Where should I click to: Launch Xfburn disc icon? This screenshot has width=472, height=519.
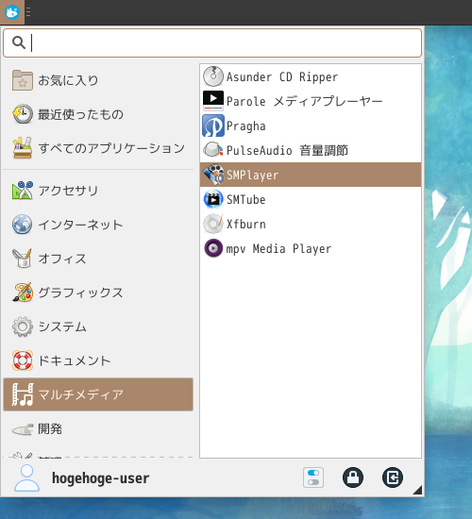tap(213, 224)
